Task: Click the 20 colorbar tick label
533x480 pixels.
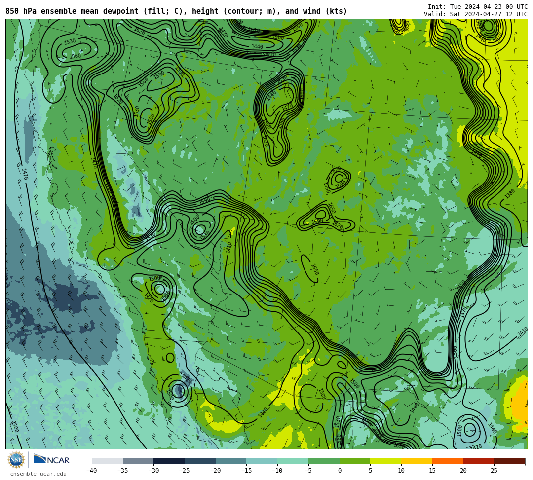Action: (463, 471)
